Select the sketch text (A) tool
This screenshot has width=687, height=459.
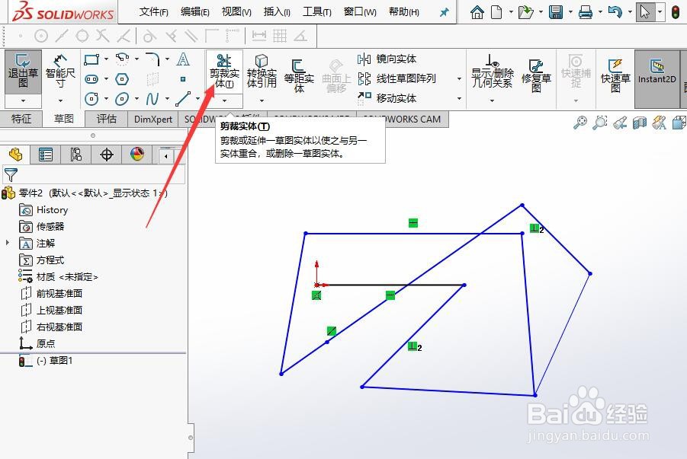pos(183,59)
